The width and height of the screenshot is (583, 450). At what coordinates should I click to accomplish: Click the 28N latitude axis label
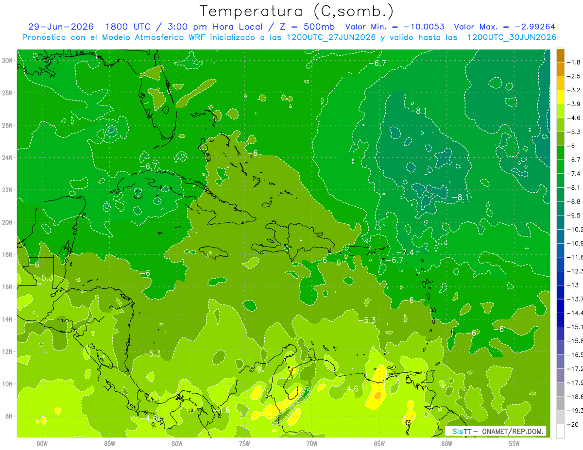(x=8, y=93)
